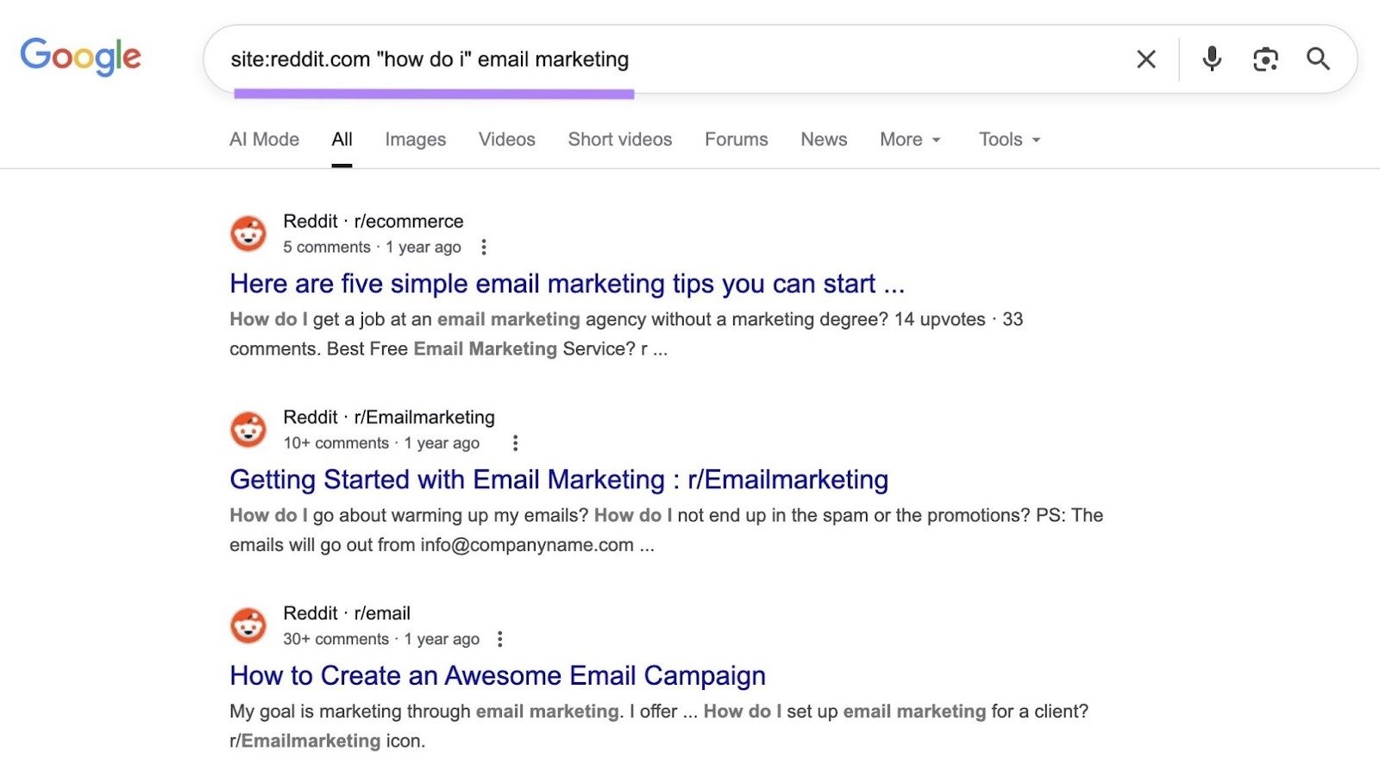1380x777 pixels.
Task: Click the Google logo
Action: click(x=80, y=56)
